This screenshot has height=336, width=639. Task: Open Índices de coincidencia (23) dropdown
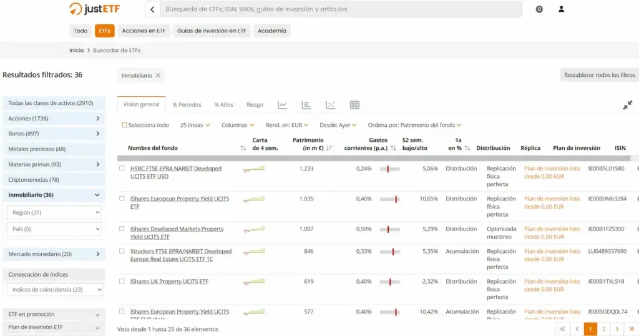tap(55, 290)
